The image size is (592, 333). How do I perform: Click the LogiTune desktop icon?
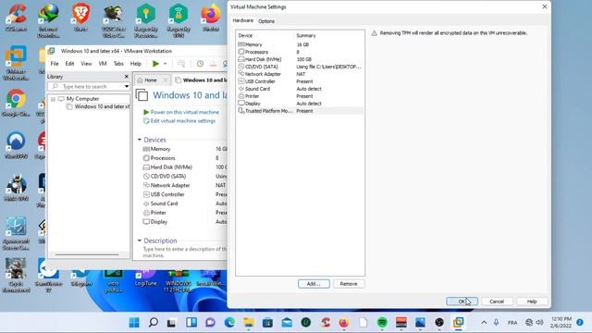click(x=146, y=277)
